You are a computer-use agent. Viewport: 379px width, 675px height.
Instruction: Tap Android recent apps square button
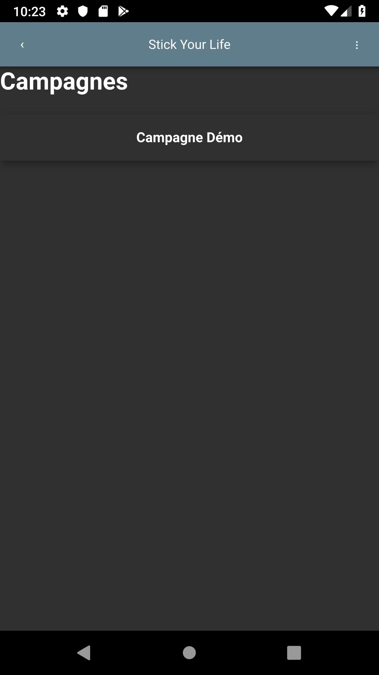click(294, 653)
